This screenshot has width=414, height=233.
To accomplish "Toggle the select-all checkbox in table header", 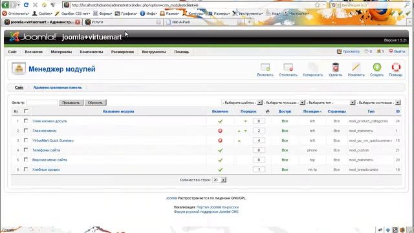I will (x=26, y=111).
